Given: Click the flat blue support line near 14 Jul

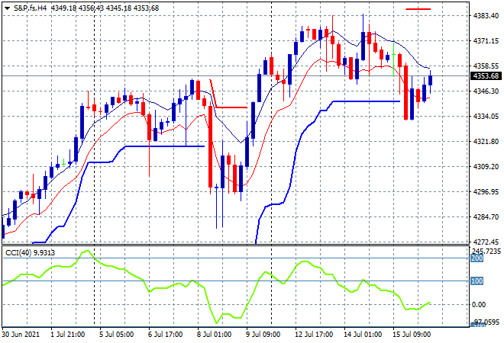Looking at the screenshot, I should (x=367, y=101).
